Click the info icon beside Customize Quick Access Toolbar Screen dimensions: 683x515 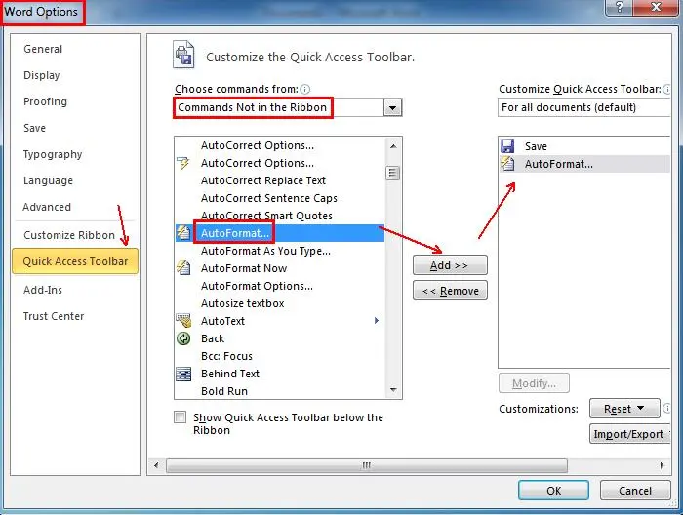pyautogui.click(x=666, y=89)
